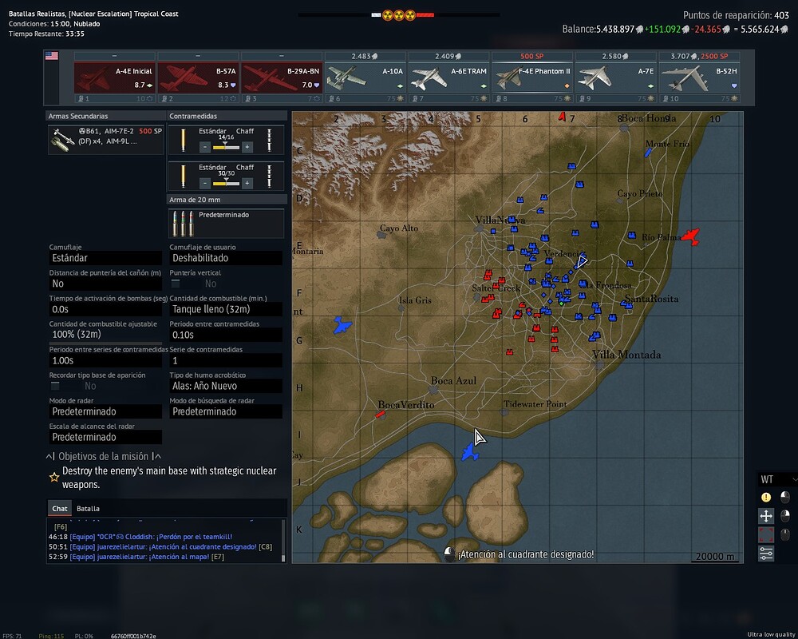Click the red quadrant selection icon
Image resolution: width=798 pixels, height=639 pixels.
[766, 534]
